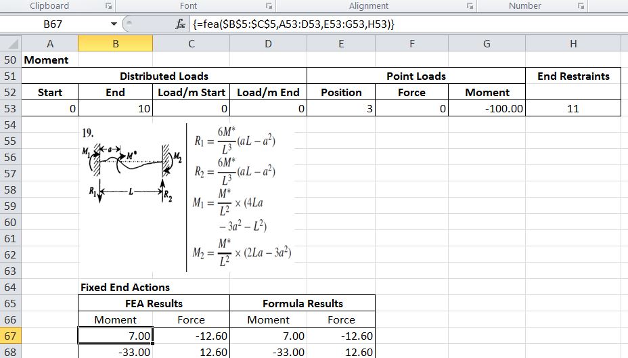Open the Clipboard dialog launcher
Viewport: 628px width, 358px height.
coord(108,6)
